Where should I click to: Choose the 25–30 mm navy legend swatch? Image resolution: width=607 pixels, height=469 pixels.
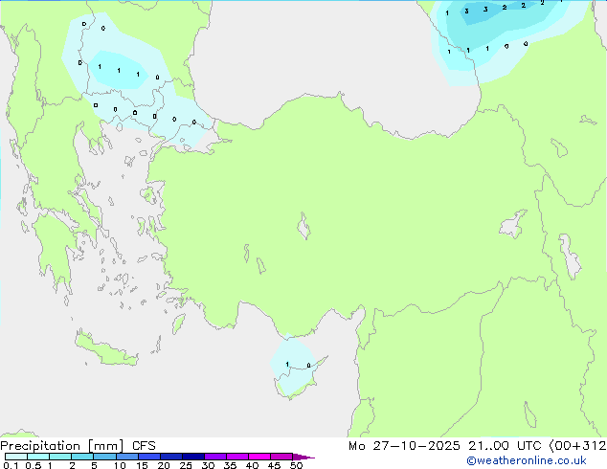[x=193, y=457]
